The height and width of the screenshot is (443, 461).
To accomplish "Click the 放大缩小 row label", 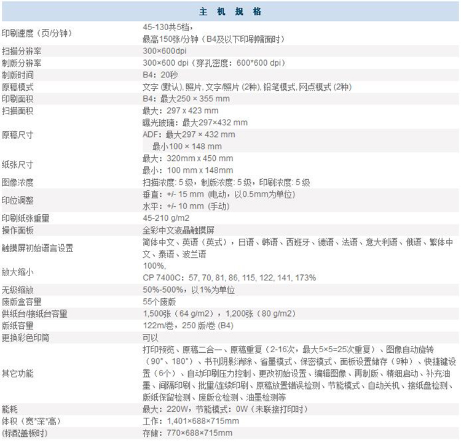I will coord(17,272).
